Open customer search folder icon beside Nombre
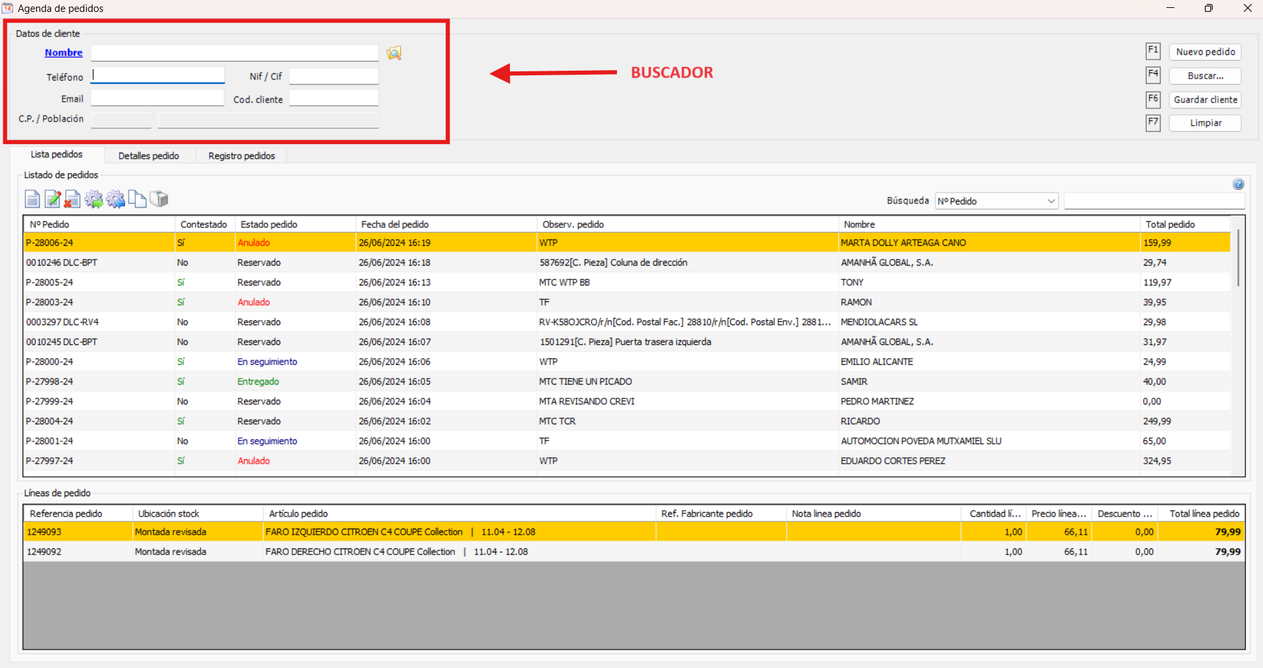Screen dimensions: 1263x668 394,53
